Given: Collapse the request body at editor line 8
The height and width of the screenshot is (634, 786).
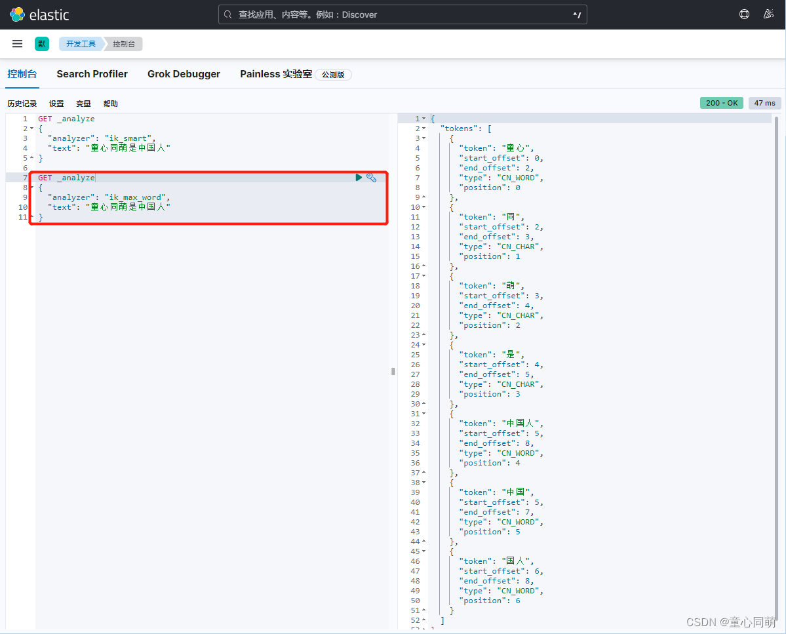Looking at the screenshot, I should tap(32, 188).
